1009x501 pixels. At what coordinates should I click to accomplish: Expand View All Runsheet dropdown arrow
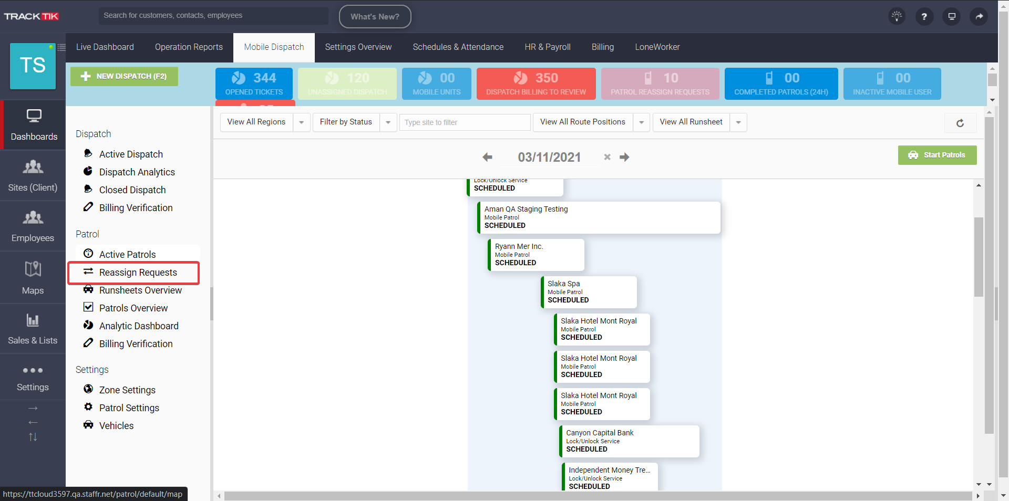point(738,122)
